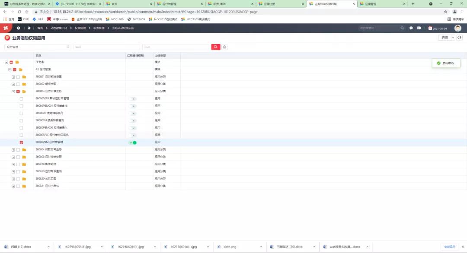Click the video camera icon in top bar
This screenshot has height=253, width=467.
[419, 28]
